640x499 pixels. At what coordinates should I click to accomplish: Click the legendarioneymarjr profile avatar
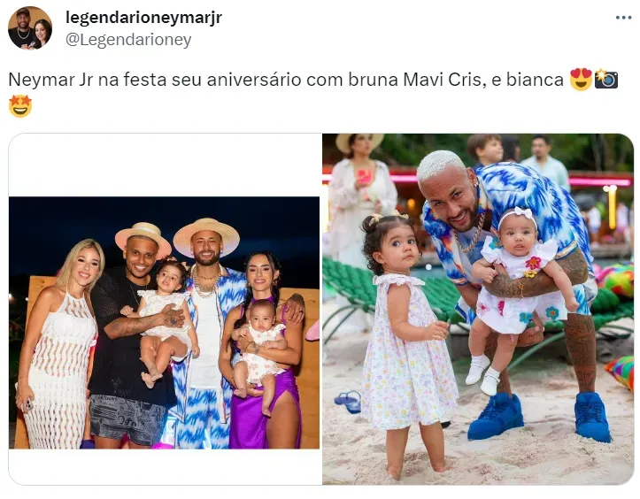pos(30,28)
